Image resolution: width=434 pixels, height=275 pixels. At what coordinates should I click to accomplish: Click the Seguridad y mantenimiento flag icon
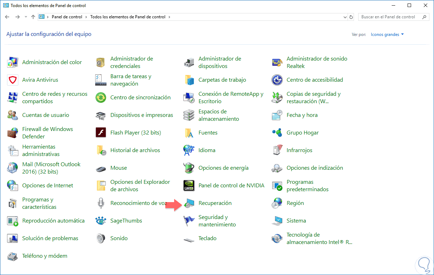pos(189,221)
